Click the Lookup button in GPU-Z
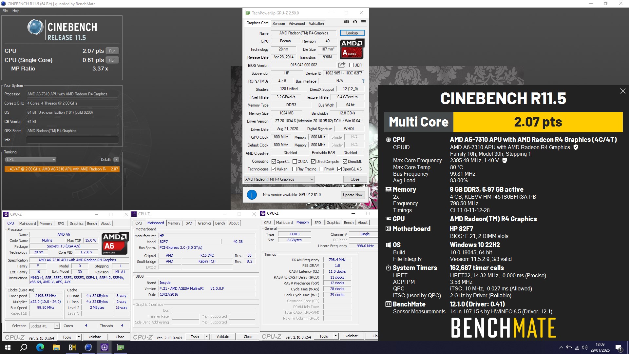The height and width of the screenshot is (354, 629). (352, 33)
